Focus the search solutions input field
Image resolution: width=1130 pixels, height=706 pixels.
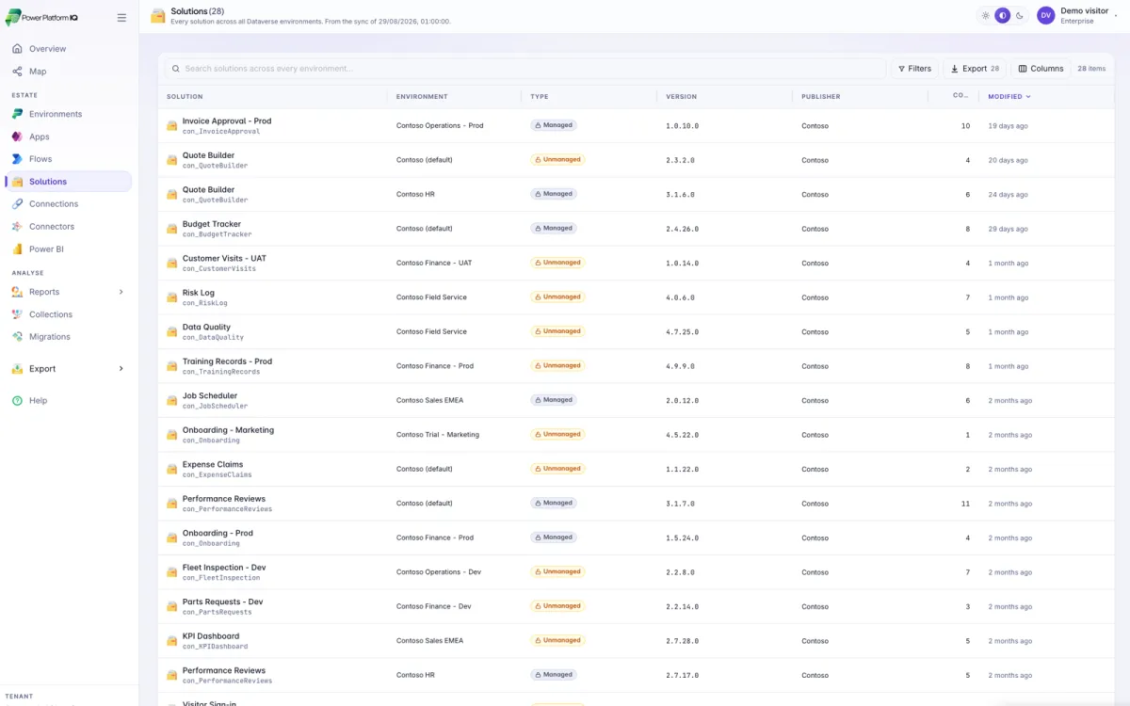(x=525, y=69)
